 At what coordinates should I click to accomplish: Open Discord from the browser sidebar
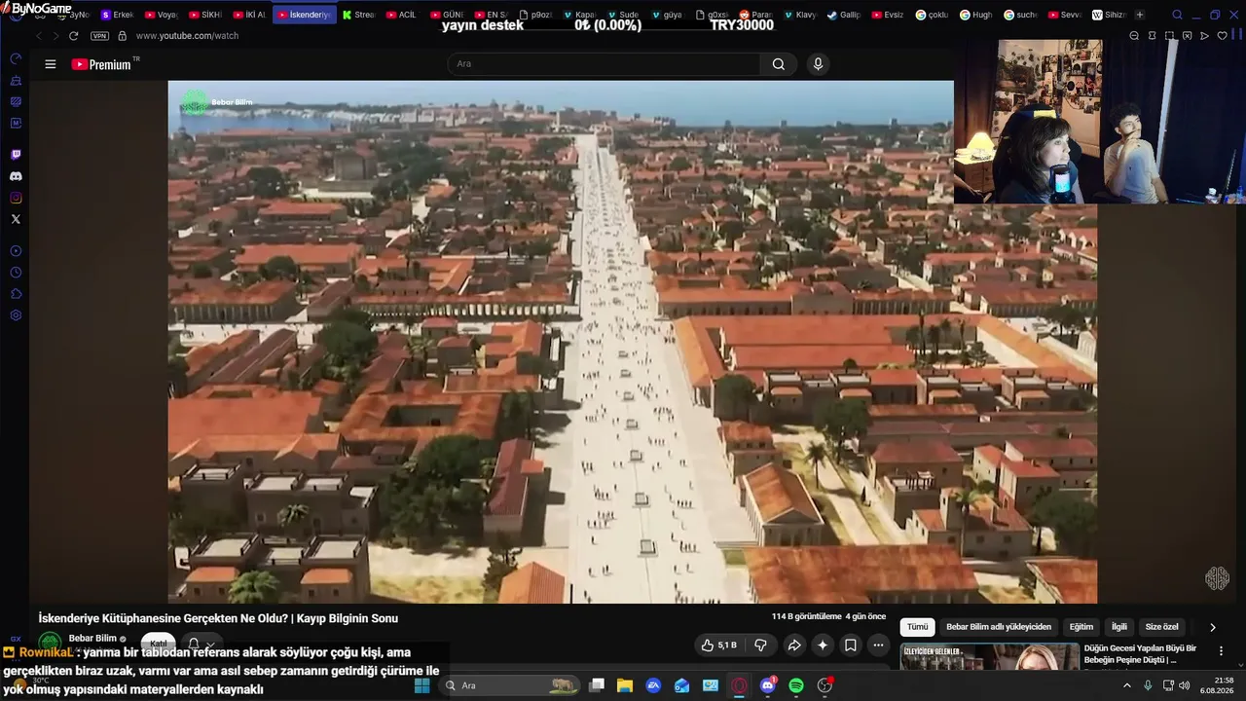pos(16,176)
